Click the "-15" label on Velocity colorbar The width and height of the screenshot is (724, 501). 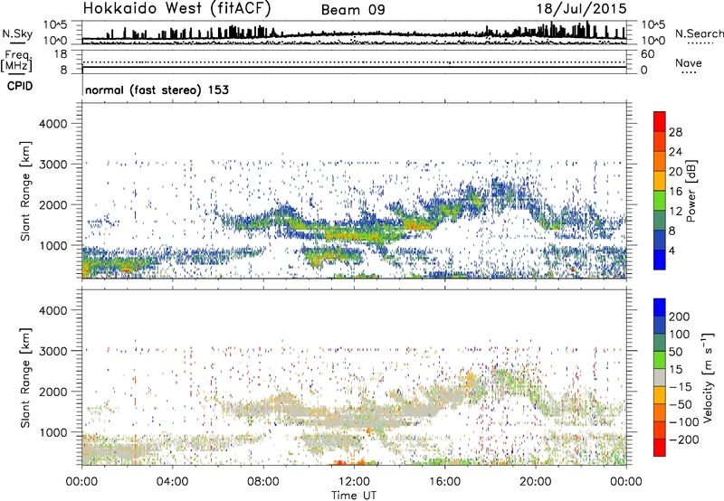(681, 387)
